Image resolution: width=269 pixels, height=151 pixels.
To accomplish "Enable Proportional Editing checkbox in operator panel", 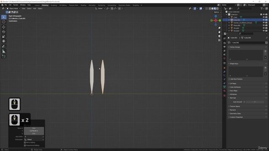I will tap(25, 146).
